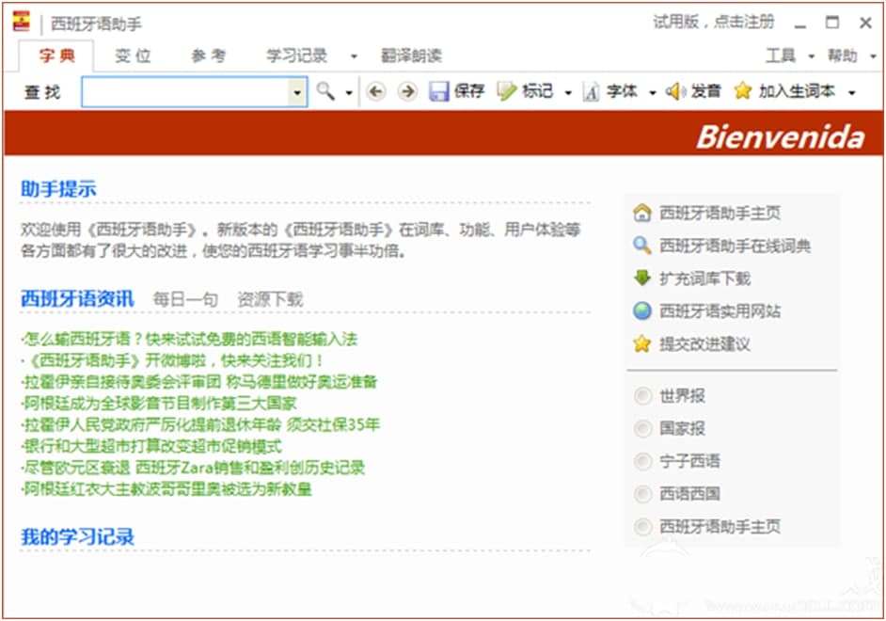The height and width of the screenshot is (621, 886).
Task: Open the 帮助 menu dropdown arrow
Action: coord(873,56)
